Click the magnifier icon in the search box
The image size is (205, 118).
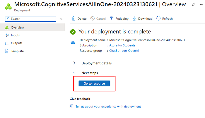8,19
